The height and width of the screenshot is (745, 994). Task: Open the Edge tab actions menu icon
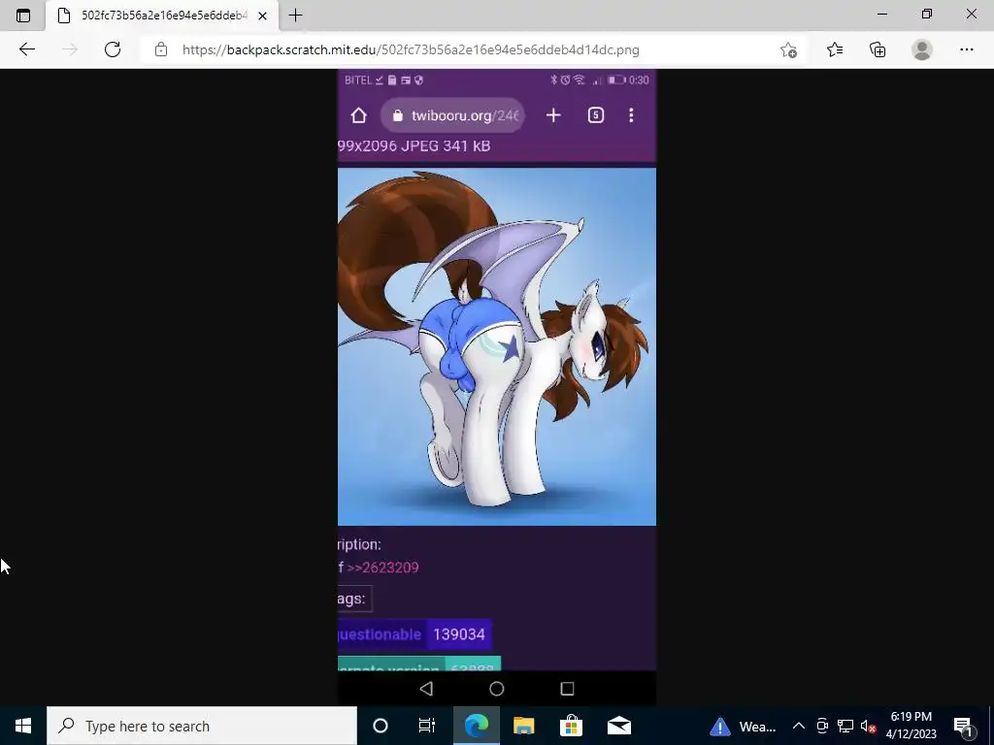tap(23, 16)
